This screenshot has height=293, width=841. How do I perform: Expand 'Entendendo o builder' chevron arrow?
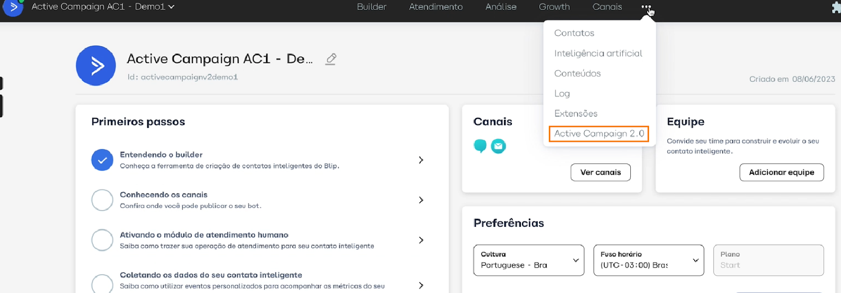pos(420,160)
